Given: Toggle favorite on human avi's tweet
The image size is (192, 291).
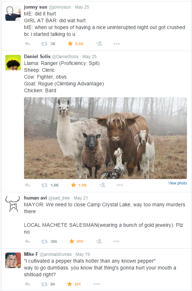Looking at the screenshot, I should [x=72, y=241].
